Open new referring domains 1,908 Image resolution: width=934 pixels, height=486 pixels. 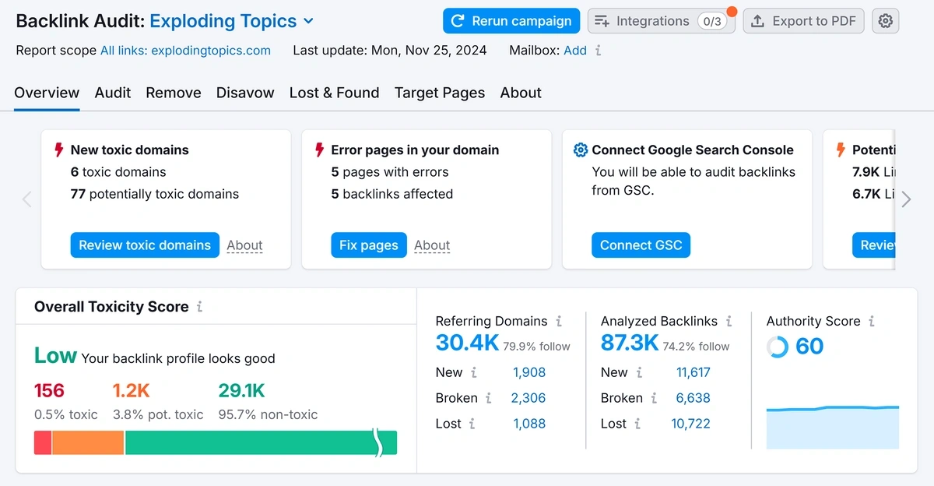click(x=529, y=372)
